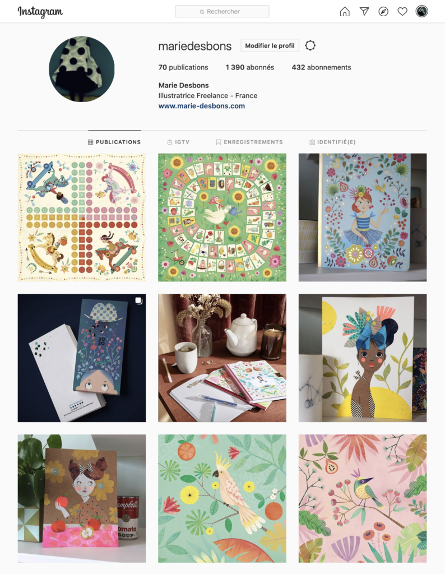Select the Publications tab
445x574 pixels.
pos(114,142)
